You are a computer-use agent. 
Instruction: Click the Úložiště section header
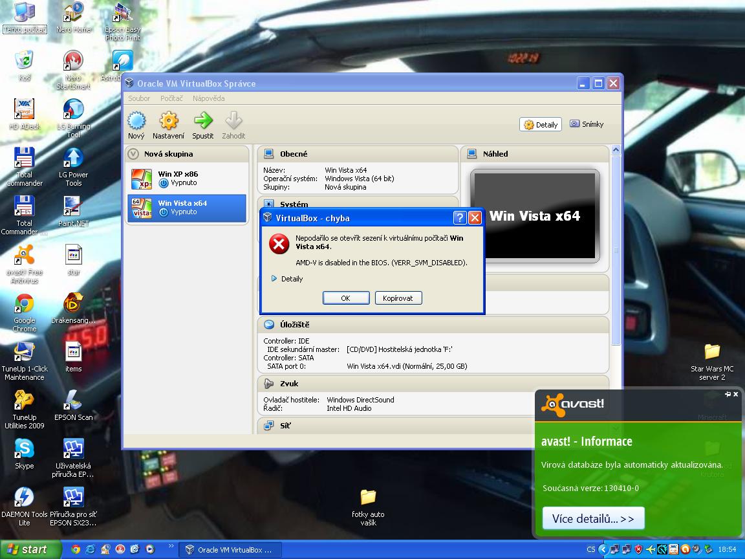433,325
